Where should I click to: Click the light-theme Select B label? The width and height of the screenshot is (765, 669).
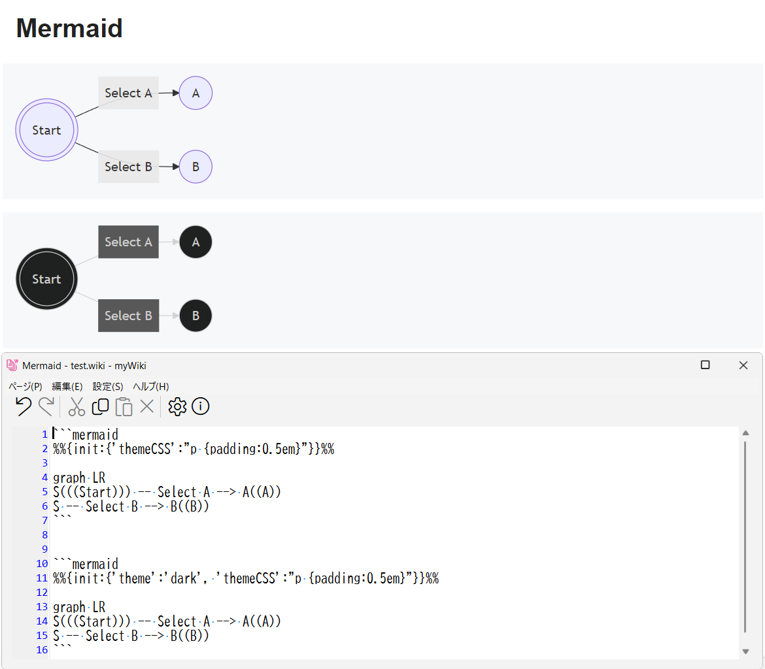point(128,167)
